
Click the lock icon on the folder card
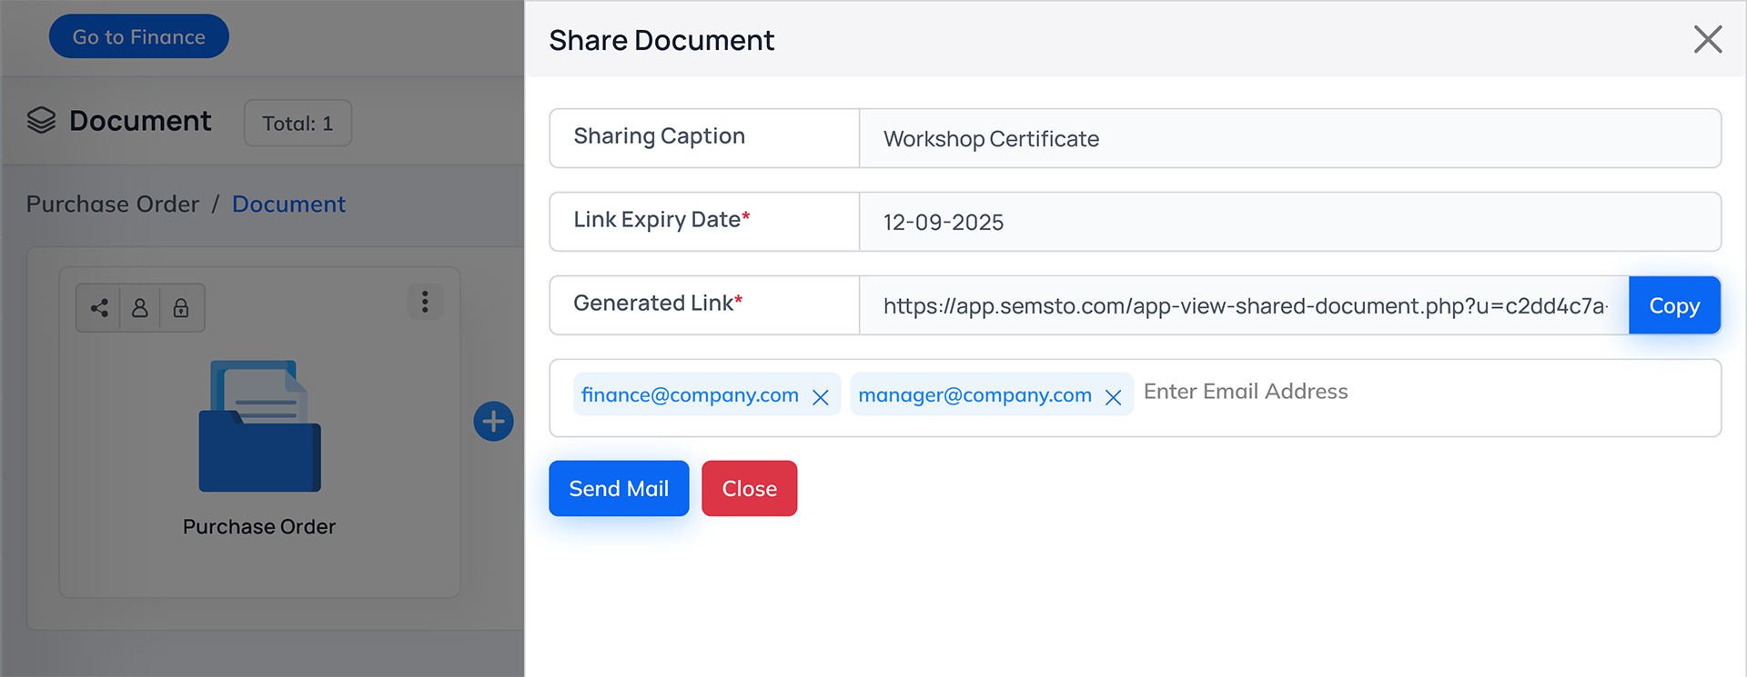coord(181,308)
